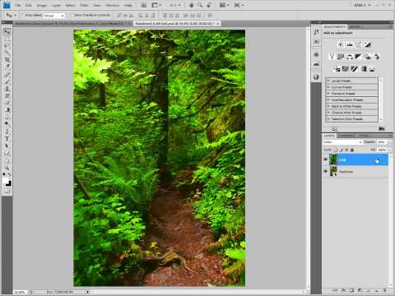
Task: Click the background color swatch
Action: [9, 183]
